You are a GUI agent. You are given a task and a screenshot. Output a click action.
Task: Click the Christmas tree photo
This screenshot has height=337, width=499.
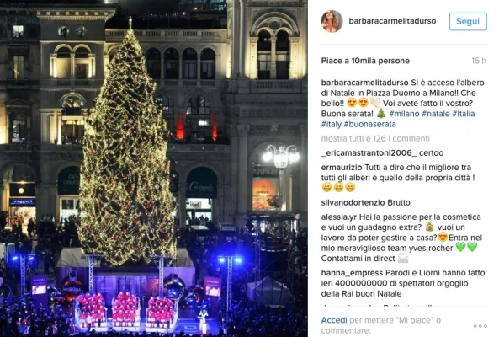pos(154,168)
